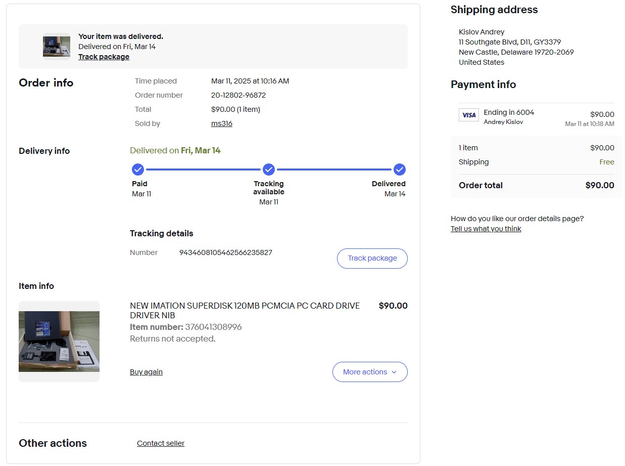This screenshot has height=466, width=625.
Task: Click progress bar between Paid and Tracking
Action: [203, 170]
